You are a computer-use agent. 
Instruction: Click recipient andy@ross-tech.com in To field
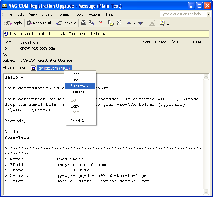coord(38,48)
